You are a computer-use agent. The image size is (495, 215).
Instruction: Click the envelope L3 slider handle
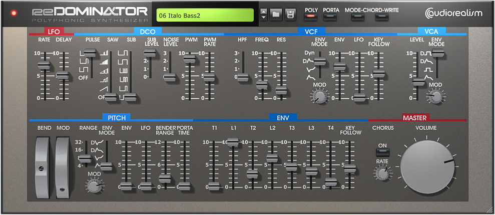(x=311, y=171)
